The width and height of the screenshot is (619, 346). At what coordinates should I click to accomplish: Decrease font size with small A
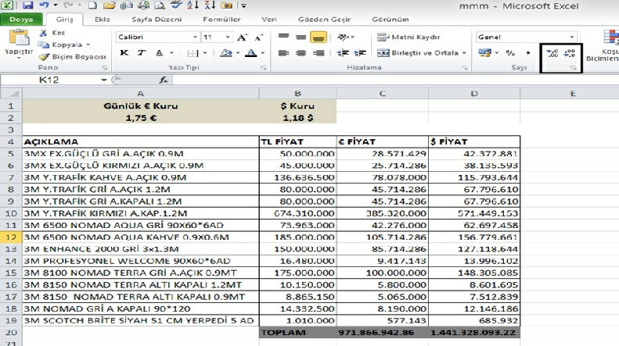259,37
